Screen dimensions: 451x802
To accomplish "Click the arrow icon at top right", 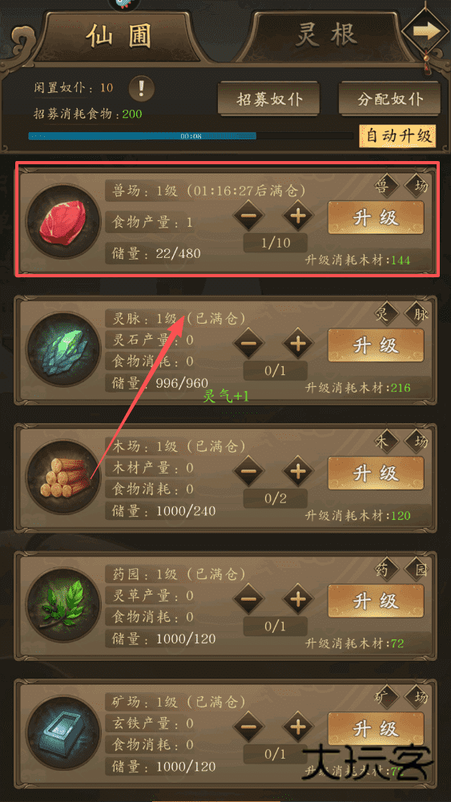I will tap(426, 30).
